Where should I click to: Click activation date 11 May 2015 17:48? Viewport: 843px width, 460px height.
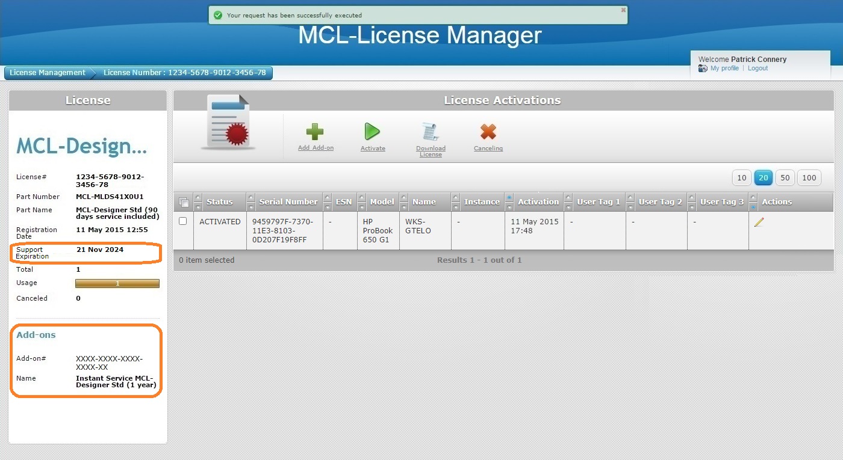[535, 226]
